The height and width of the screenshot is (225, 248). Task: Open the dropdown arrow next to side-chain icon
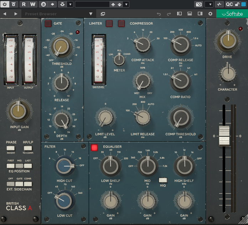(x=70, y=4)
